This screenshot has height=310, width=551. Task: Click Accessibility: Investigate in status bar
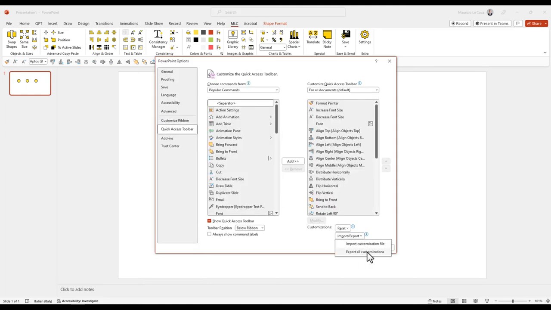(77, 301)
